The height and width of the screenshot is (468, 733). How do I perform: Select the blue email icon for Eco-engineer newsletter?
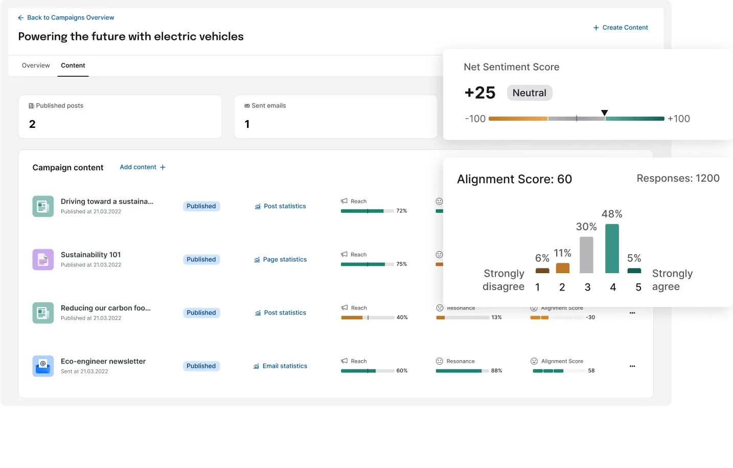(42, 366)
